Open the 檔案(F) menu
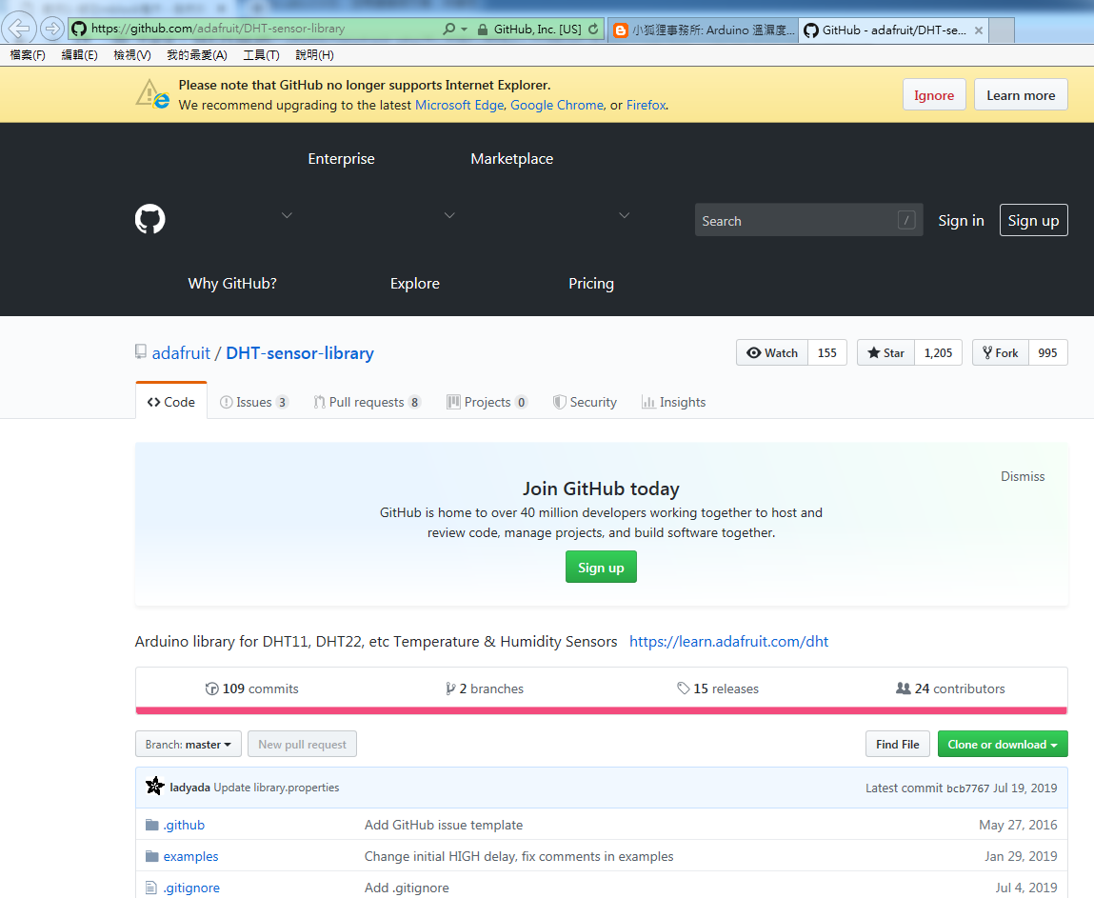 pyautogui.click(x=28, y=54)
